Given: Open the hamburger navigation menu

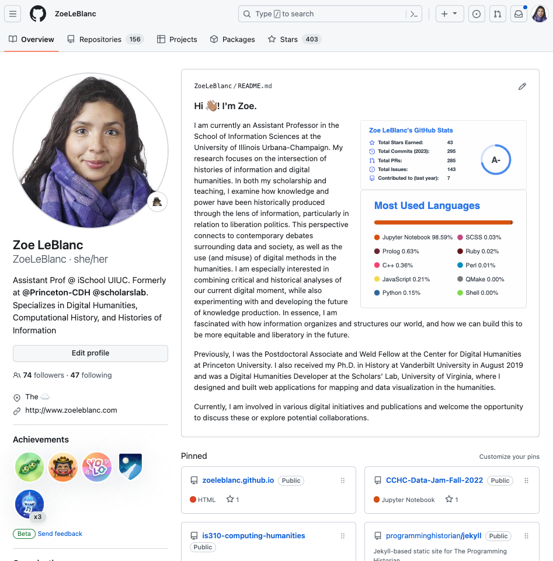Looking at the screenshot, I should (13, 14).
